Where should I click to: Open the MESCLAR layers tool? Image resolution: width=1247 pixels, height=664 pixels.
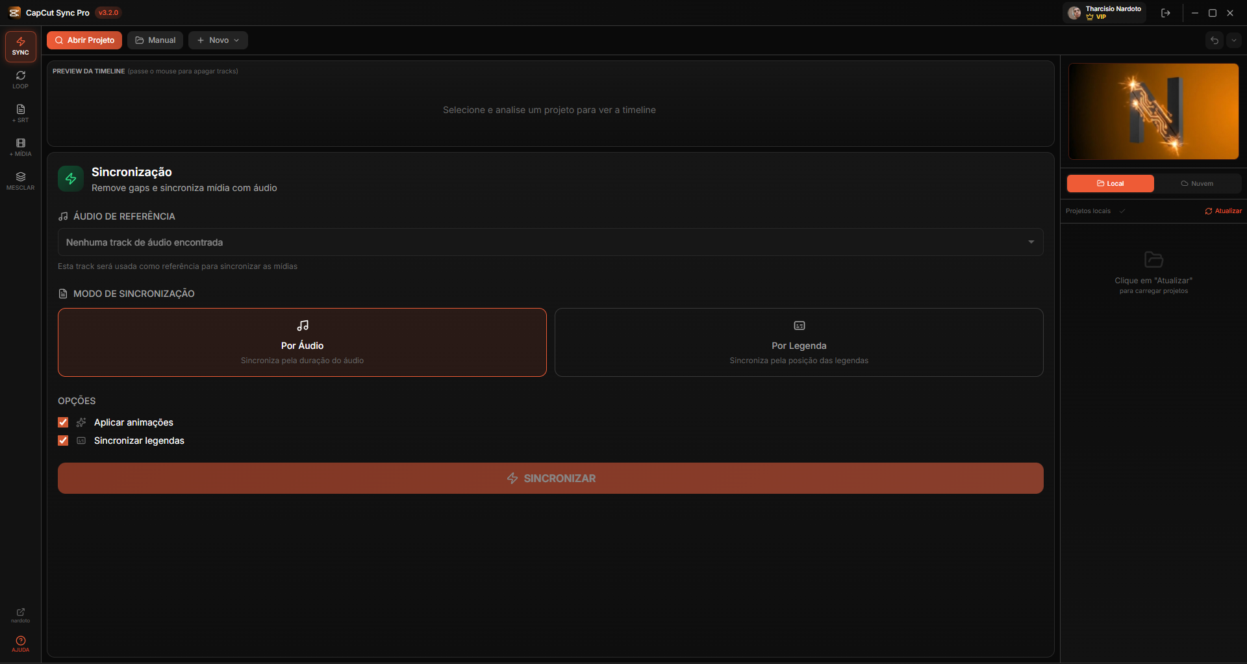click(20, 181)
